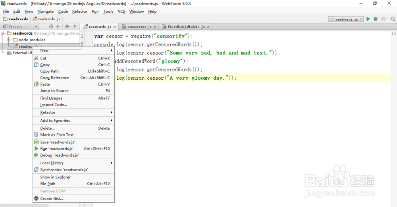The image size is (397, 207).
Task: Expand the Local History submenu
Action: point(73,163)
